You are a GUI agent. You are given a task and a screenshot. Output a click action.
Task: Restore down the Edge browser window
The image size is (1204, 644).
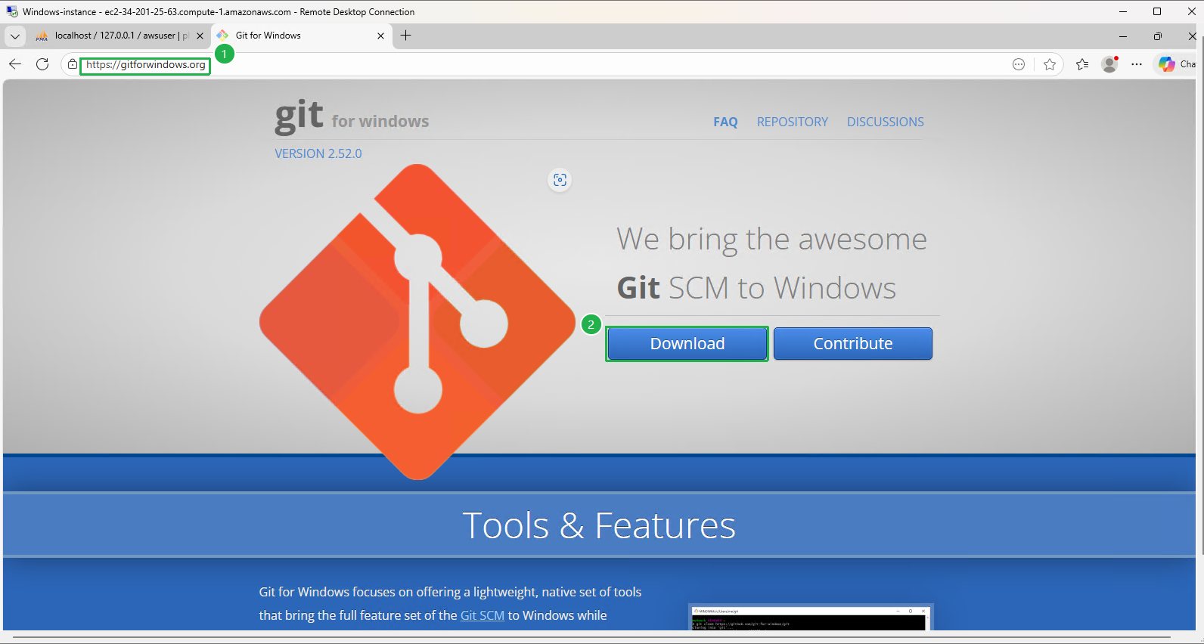coord(1157,36)
